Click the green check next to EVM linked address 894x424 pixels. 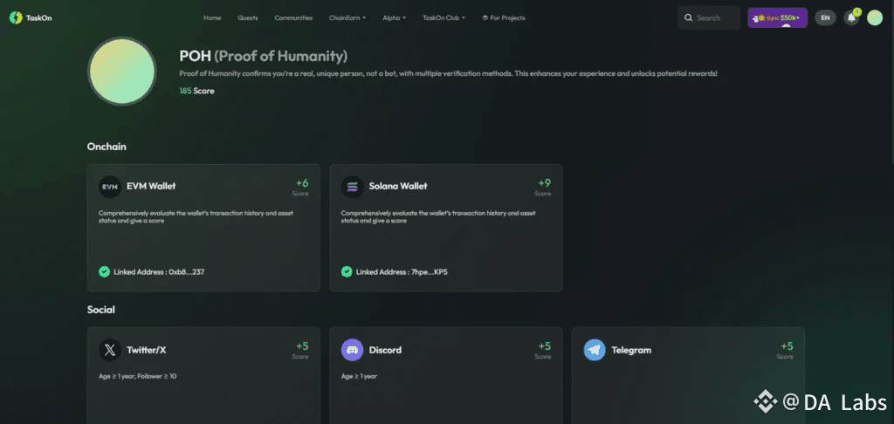(x=104, y=272)
